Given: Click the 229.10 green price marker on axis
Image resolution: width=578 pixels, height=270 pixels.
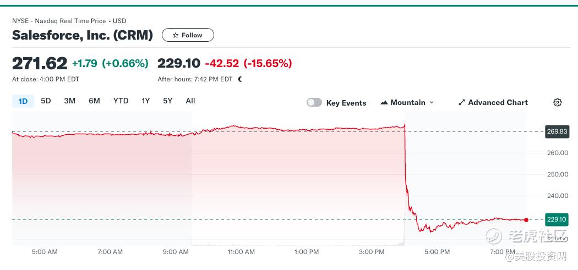Looking at the screenshot, I should (x=557, y=219).
